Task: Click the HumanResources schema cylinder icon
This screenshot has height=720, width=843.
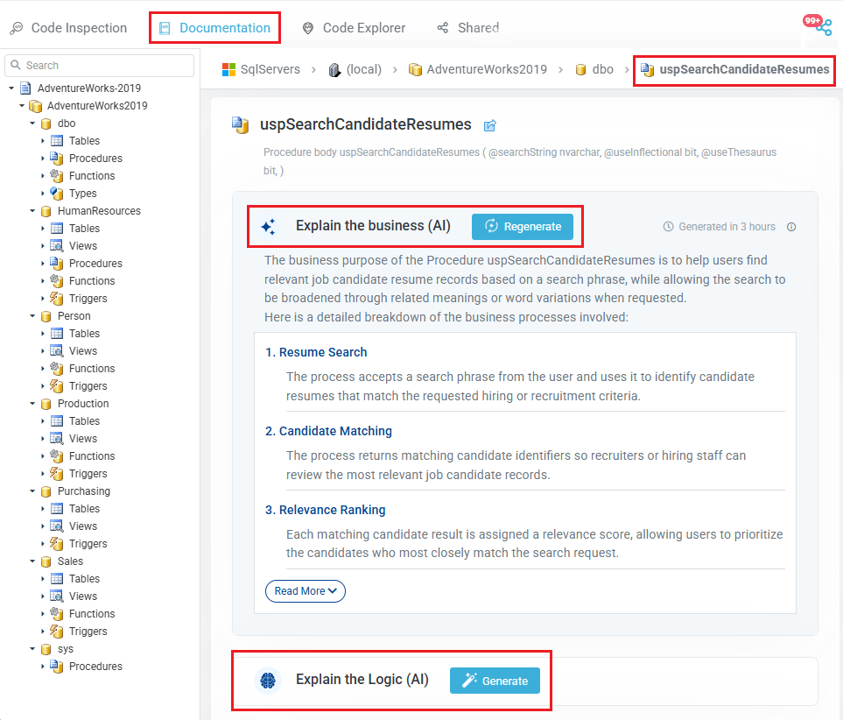Action: [46, 211]
